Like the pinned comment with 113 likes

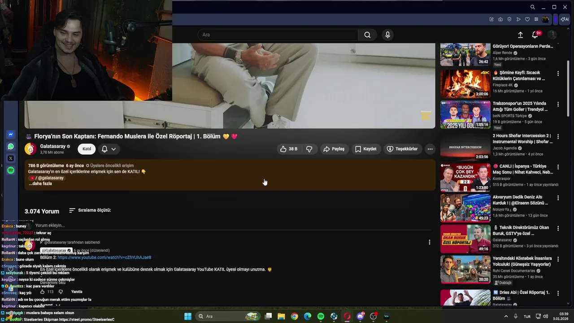43,292
